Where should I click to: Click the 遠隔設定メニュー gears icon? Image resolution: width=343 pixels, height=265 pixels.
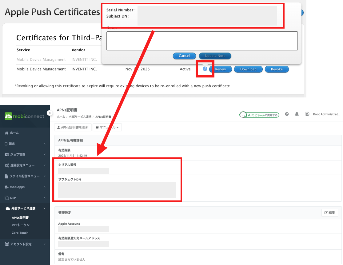tap(7, 165)
